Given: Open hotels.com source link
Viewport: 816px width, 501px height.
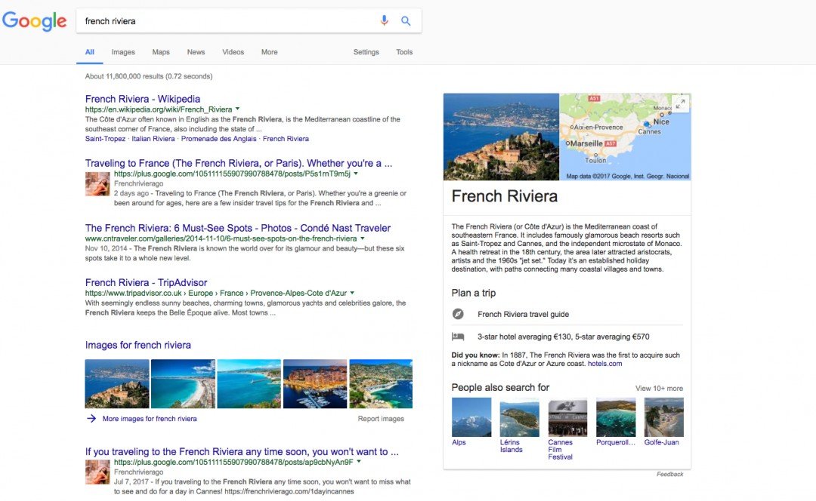Looking at the screenshot, I should click(604, 364).
